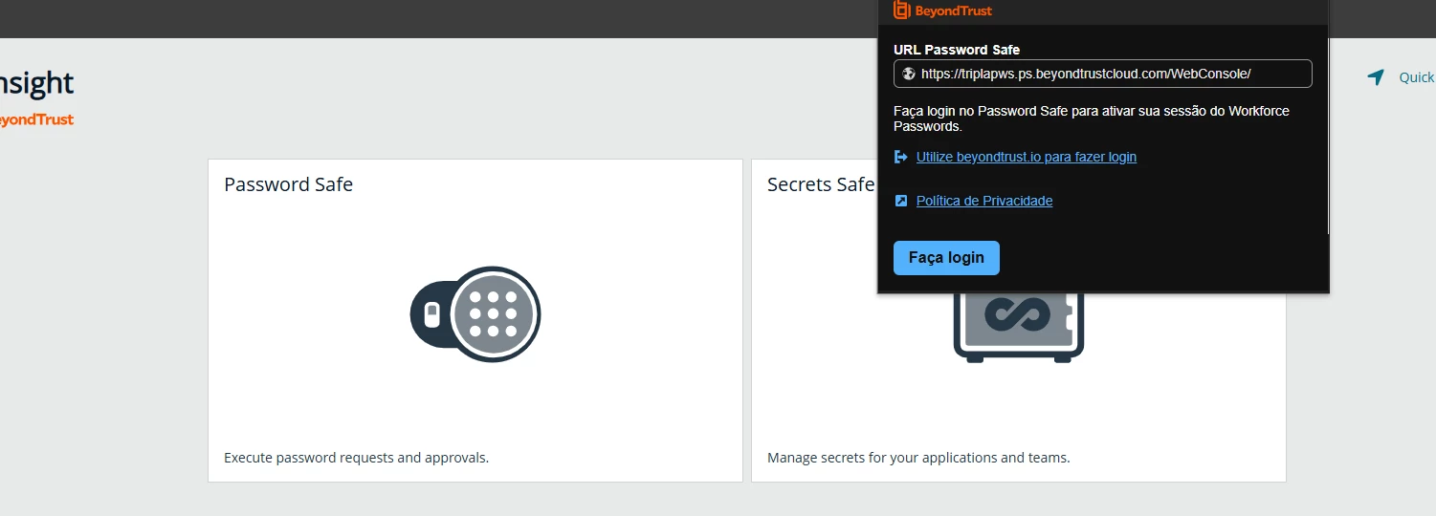The height and width of the screenshot is (516, 1436).
Task: Click the 'Faça login no Password Safe' instruction text
Action: pos(1092,118)
